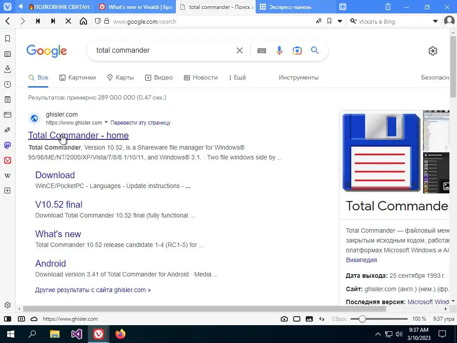Open the Инструменты search tools

pyautogui.click(x=299, y=78)
